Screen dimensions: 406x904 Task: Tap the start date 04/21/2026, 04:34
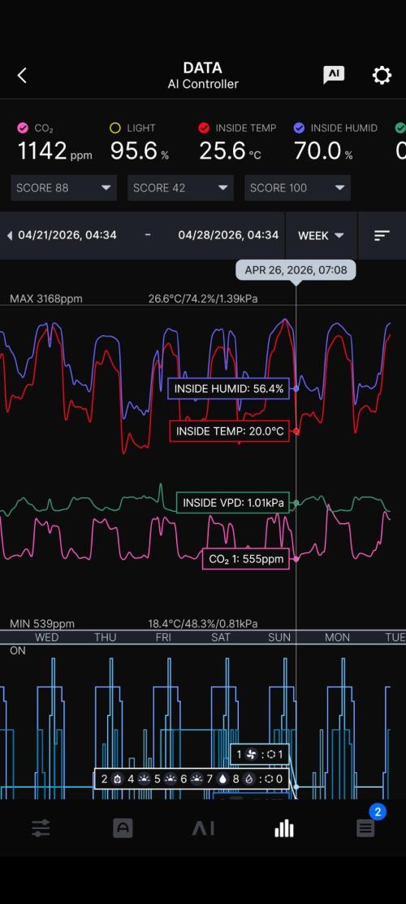coord(67,235)
